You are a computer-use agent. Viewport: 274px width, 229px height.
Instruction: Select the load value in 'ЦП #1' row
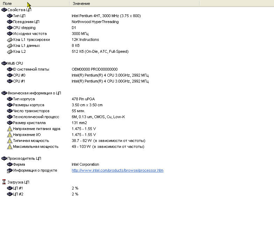(x=75, y=188)
